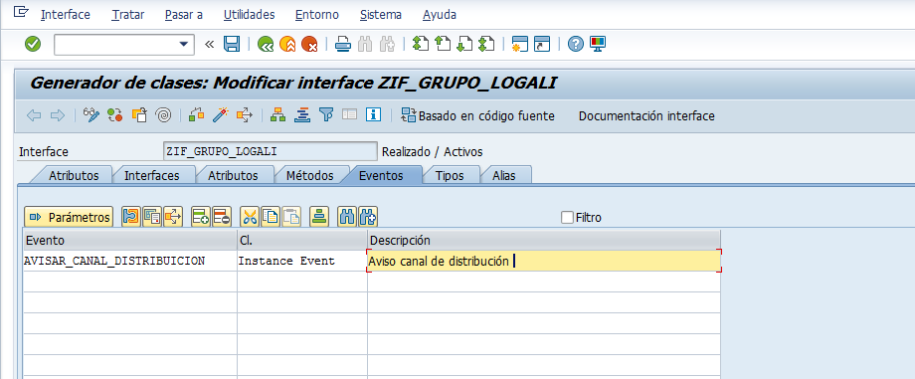This screenshot has width=915, height=379.
Task: Collapse command field with double chevron
Action: [x=209, y=44]
